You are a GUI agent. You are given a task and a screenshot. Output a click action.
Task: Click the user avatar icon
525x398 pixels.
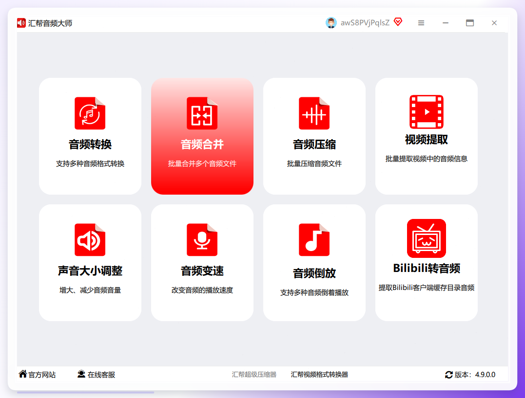pos(331,23)
